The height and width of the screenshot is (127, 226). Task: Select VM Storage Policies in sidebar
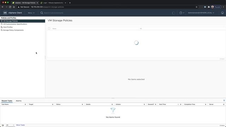point(23,21)
